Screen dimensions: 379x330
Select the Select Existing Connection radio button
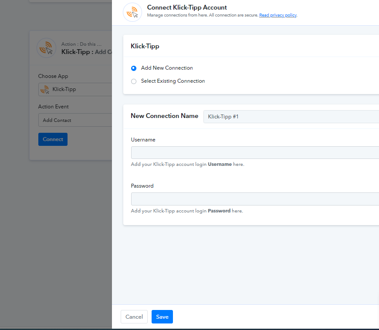(134, 81)
